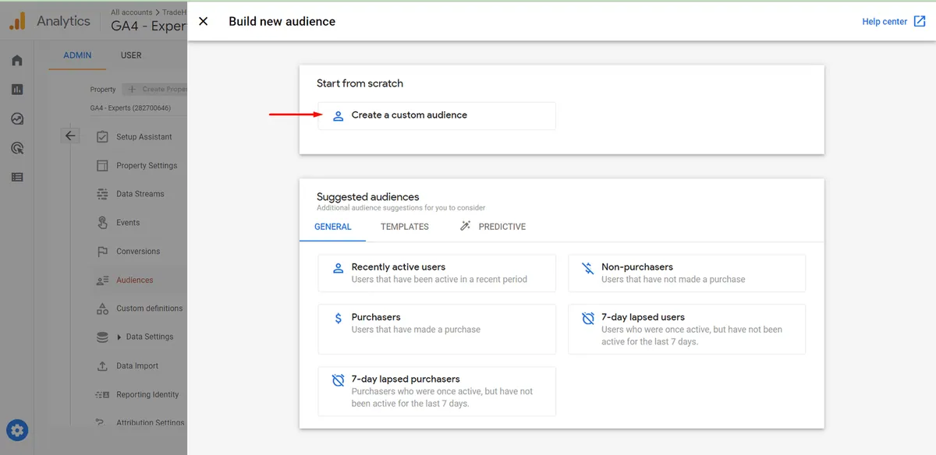Viewport: 936px width, 455px height.
Task: Click the person icon in Create a custom audience
Action: click(x=338, y=115)
